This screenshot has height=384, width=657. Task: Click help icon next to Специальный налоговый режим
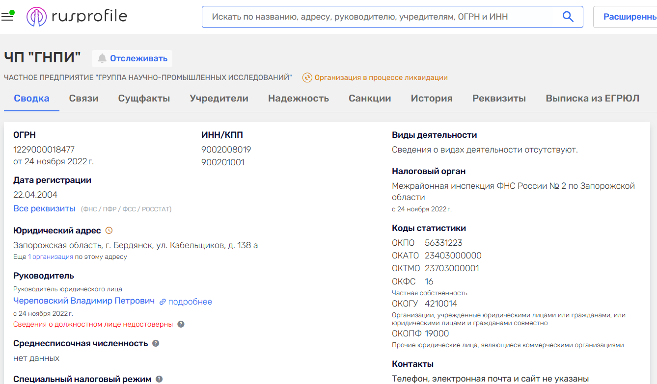159,379
